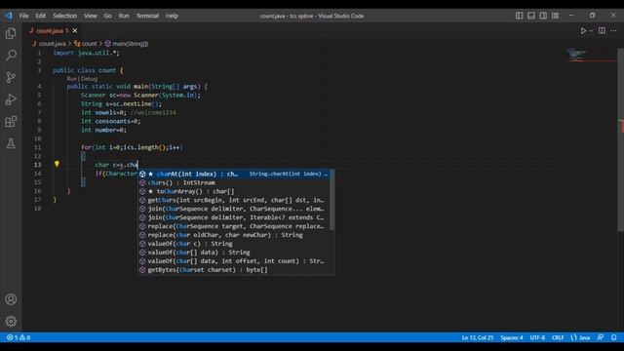Open the File menu
Screen dimensions: 624x351
(x=23, y=16)
